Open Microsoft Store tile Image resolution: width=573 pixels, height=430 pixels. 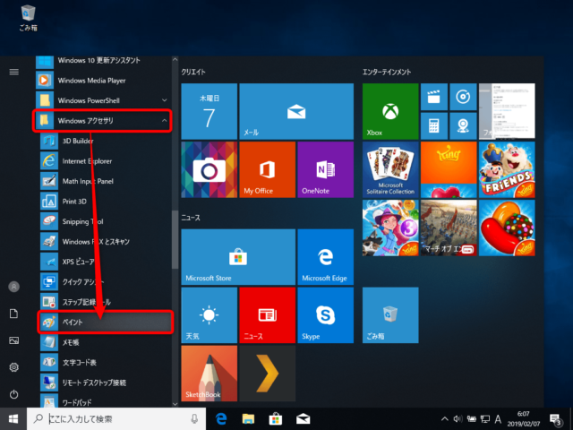(238, 257)
